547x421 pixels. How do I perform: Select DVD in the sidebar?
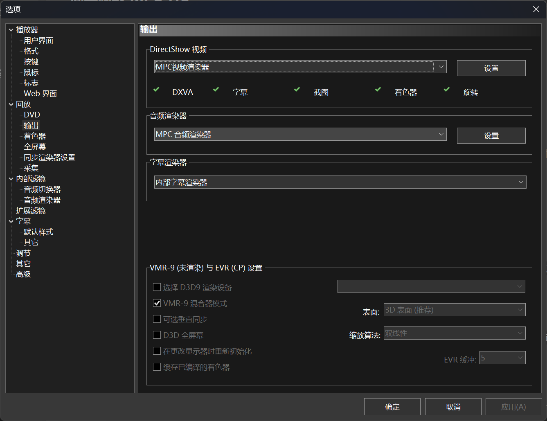(32, 115)
